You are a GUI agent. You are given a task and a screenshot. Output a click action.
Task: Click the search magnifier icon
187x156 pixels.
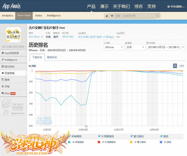click(x=157, y=16)
